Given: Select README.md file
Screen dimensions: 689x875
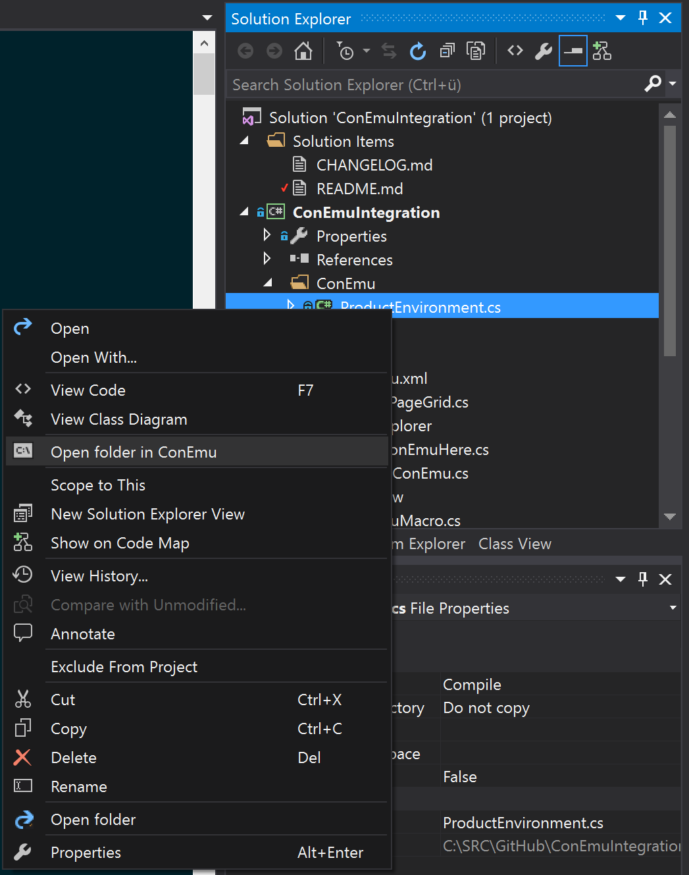Looking at the screenshot, I should coord(359,189).
